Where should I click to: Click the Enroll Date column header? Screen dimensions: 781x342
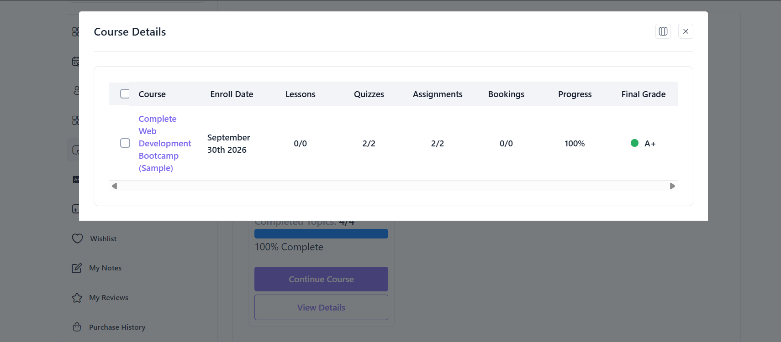232,94
